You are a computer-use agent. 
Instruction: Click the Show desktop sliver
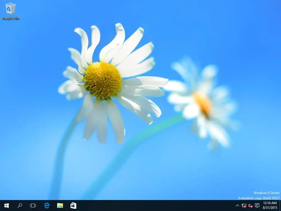280,206
